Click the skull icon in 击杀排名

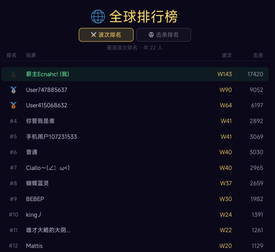tap(151, 35)
